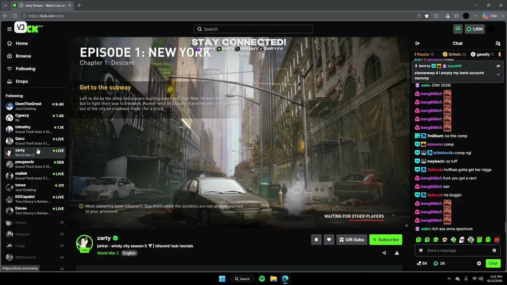Viewport: 507px width, 285px height.
Task: Open zarty's channel avatar
Action: coord(84,243)
